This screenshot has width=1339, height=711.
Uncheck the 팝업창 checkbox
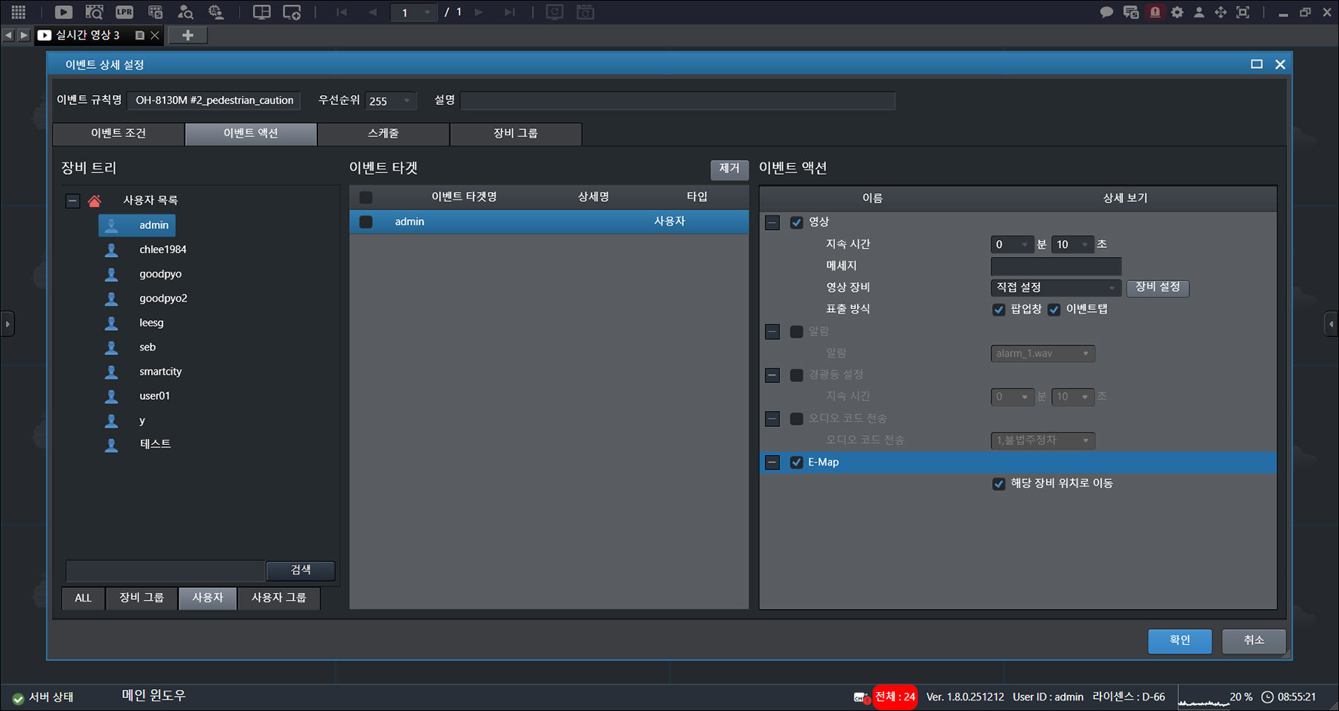998,310
